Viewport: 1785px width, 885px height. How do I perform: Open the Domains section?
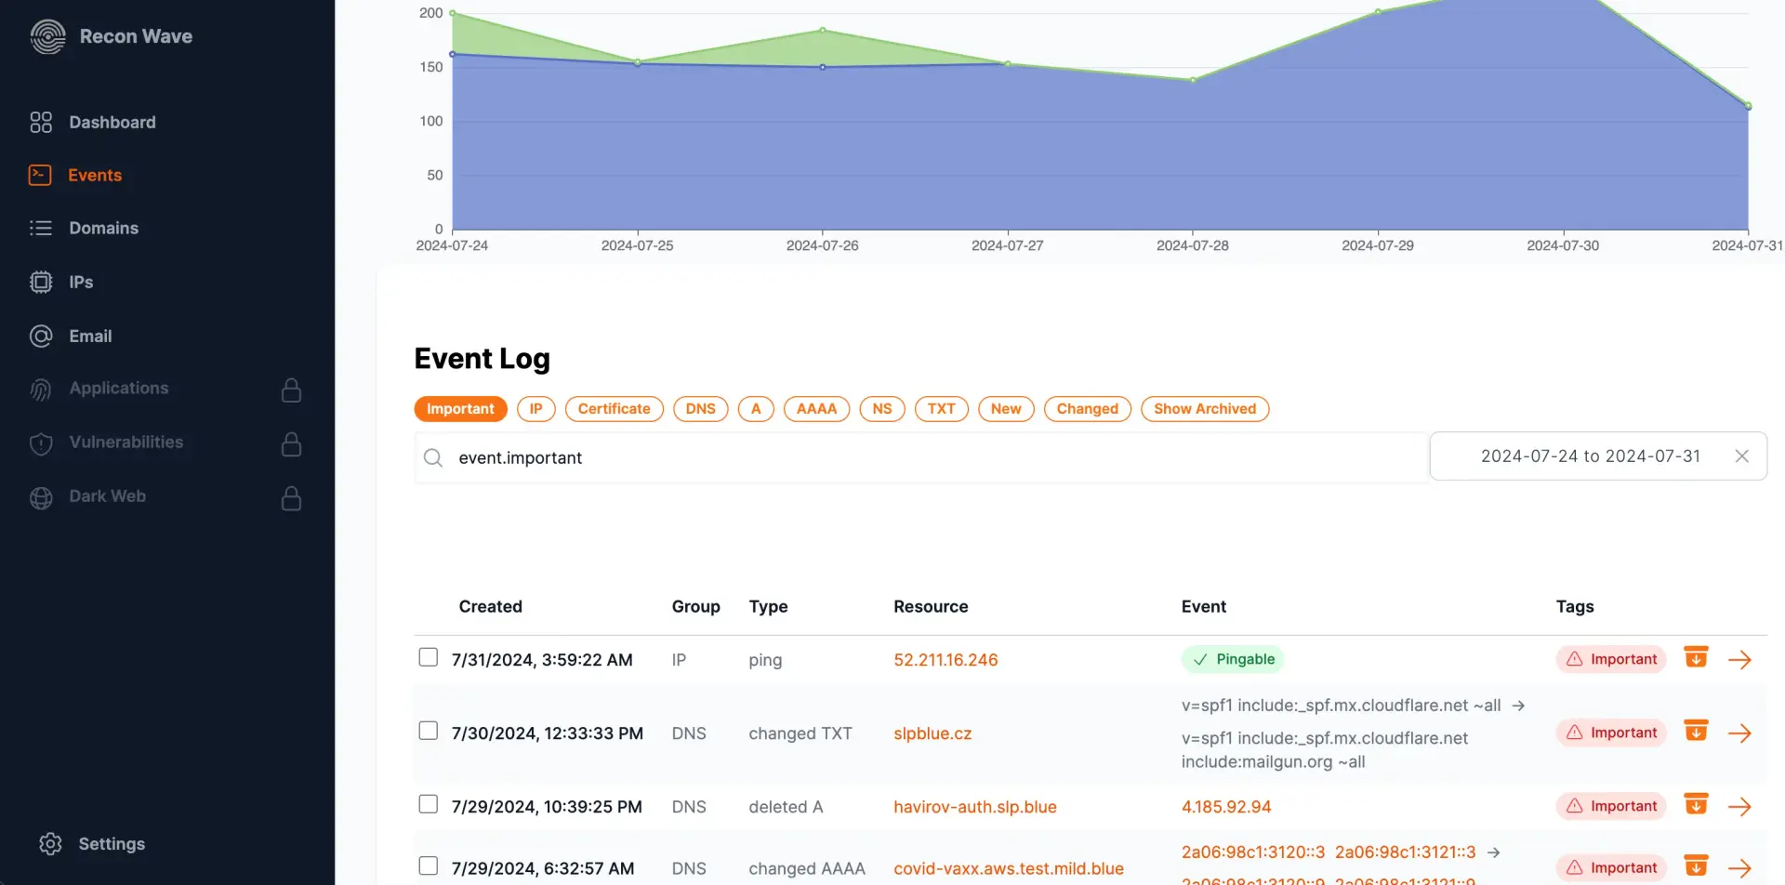coord(103,228)
